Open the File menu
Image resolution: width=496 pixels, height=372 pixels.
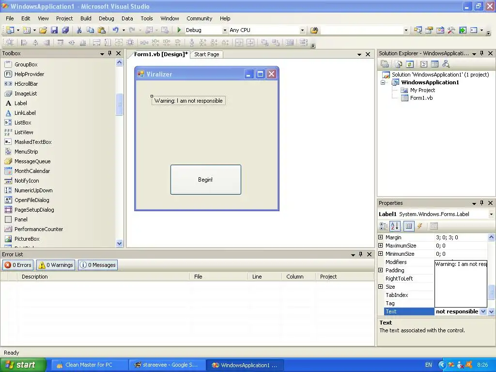(10, 18)
